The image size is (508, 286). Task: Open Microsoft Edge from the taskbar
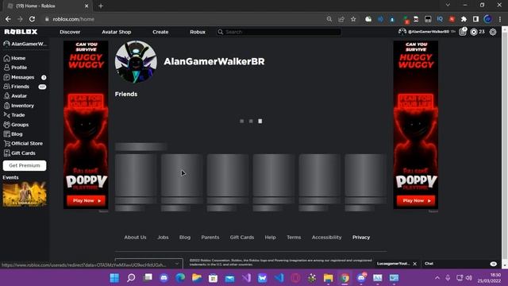pyautogui.click(x=180, y=278)
